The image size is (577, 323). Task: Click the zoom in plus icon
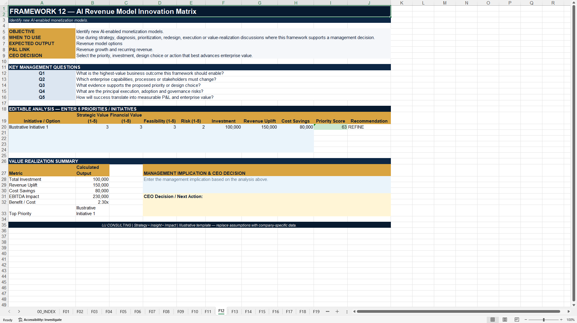point(561,320)
